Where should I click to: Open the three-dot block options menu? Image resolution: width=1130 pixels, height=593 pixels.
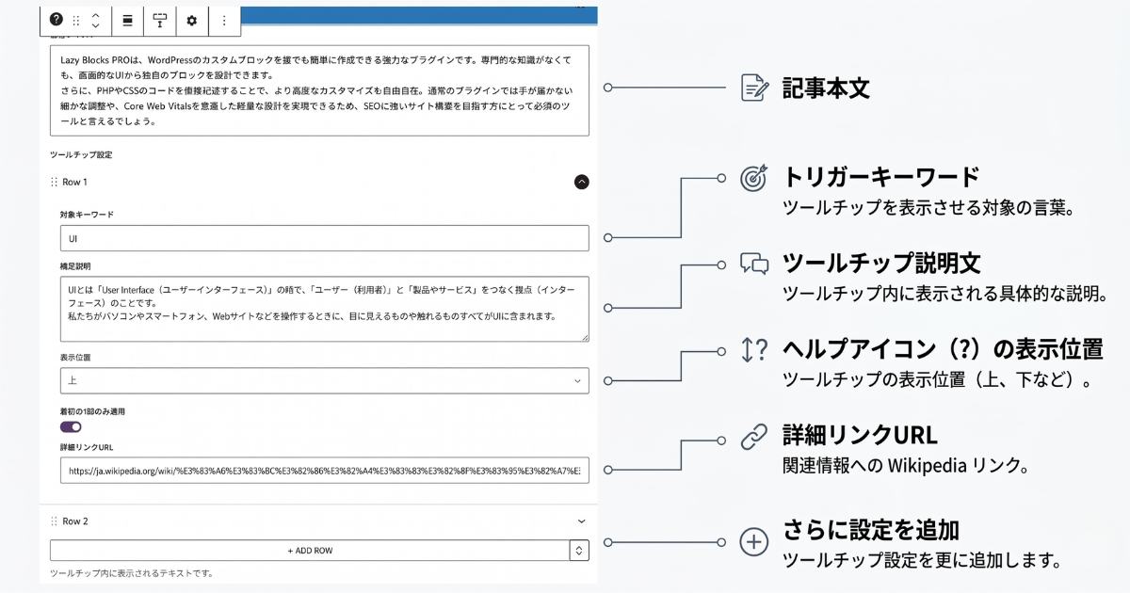(x=223, y=20)
